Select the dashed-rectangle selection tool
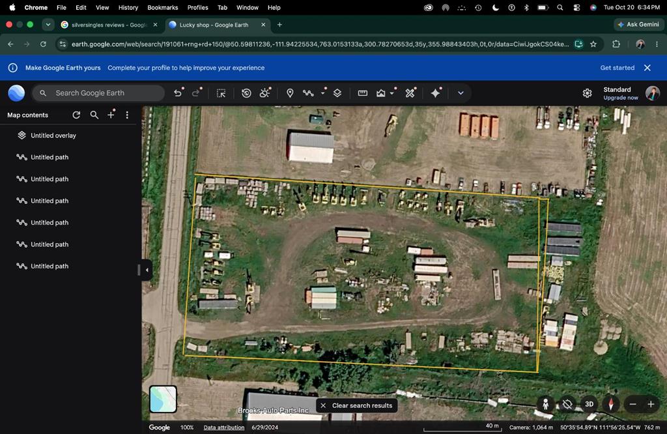The width and height of the screenshot is (667, 434). point(221,93)
